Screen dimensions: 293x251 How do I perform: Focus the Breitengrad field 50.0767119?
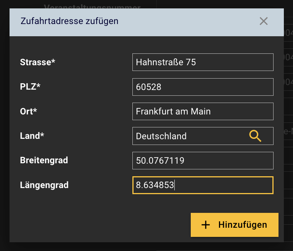(203, 161)
